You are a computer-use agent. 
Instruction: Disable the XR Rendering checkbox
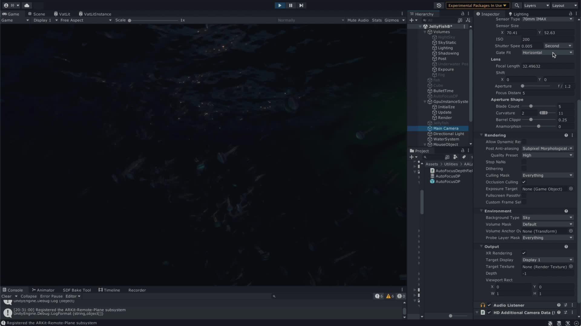[x=524, y=253]
